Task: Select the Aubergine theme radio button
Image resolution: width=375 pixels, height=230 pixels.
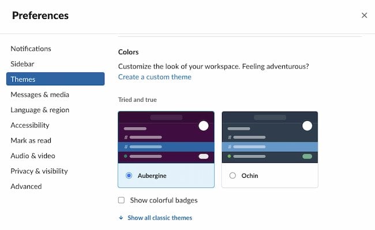Action: coord(129,175)
